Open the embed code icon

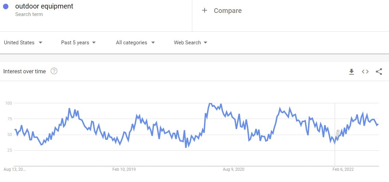(x=365, y=72)
